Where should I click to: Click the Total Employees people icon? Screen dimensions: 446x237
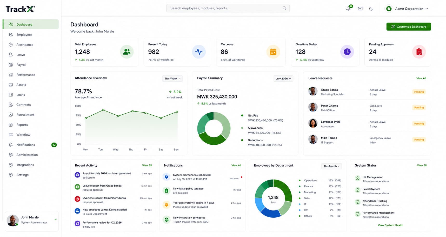127,52
